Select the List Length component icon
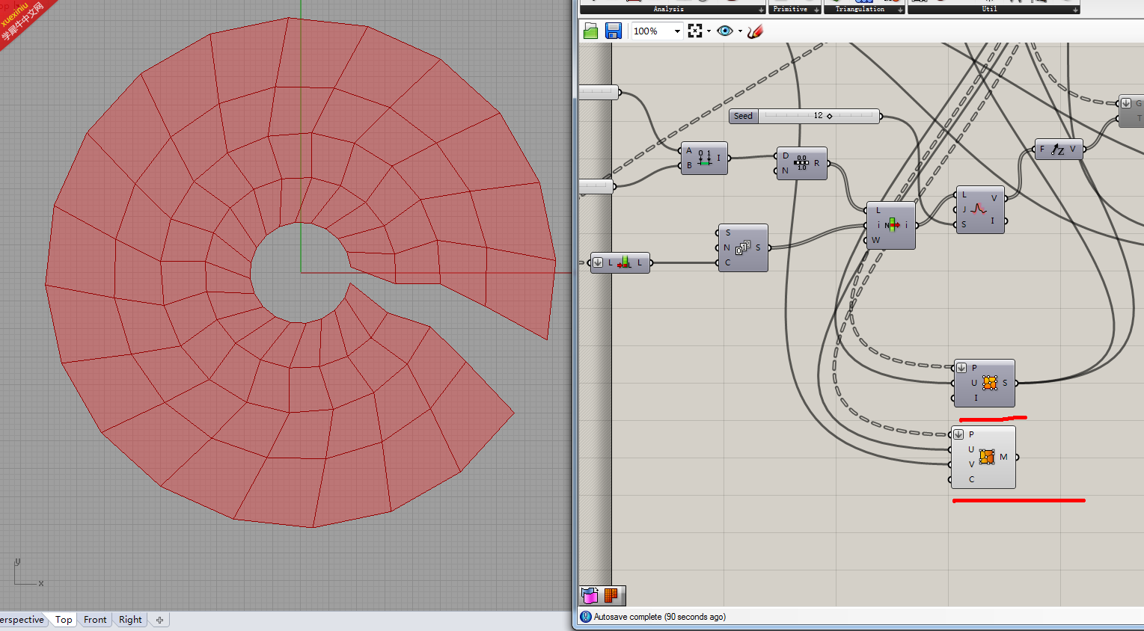The height and width of the screenshot is (631, 1144). (x=624, y=262)
